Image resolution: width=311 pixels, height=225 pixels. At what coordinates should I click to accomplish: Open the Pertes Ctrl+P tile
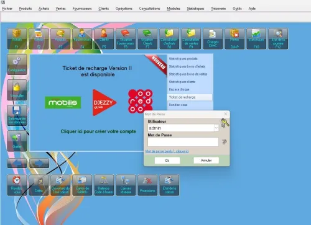click(234, 38)
